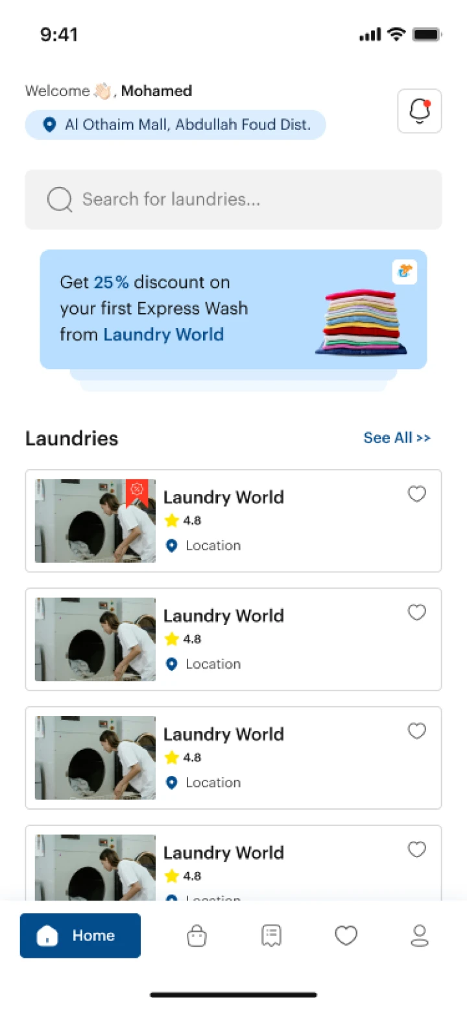This screenshot has height=1013, width=467.
Task: Tap the small logo icon on promo banner
Action: pos(405,272)
